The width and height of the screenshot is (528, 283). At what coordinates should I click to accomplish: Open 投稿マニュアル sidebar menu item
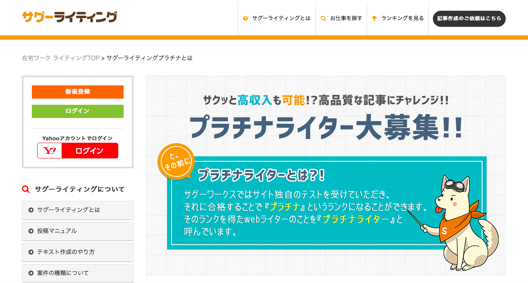click(78, 231)
